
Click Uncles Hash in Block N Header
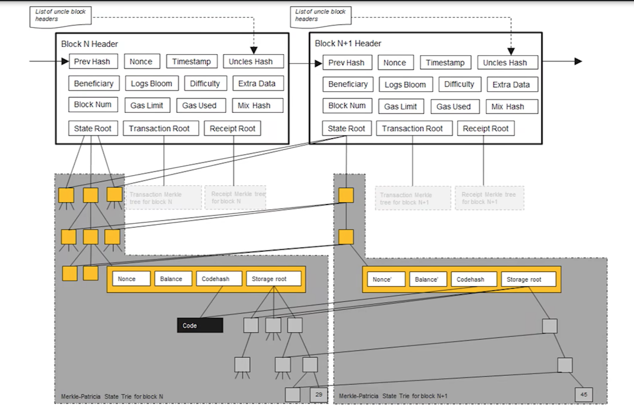pos(253,62)
